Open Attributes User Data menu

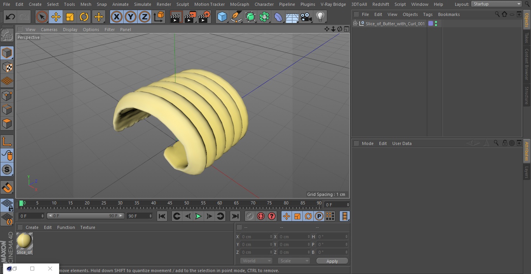(x=402, y=143)
